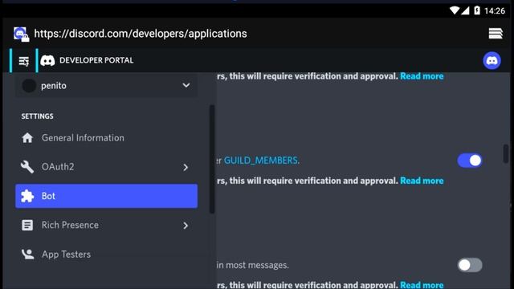Disable the GUILD_MEMBERS intent toggle

click(x=470, y=161)
